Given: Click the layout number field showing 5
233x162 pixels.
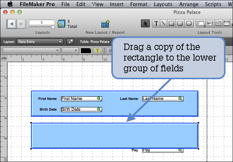Looking at the screenshot, I should click(42, 22).
